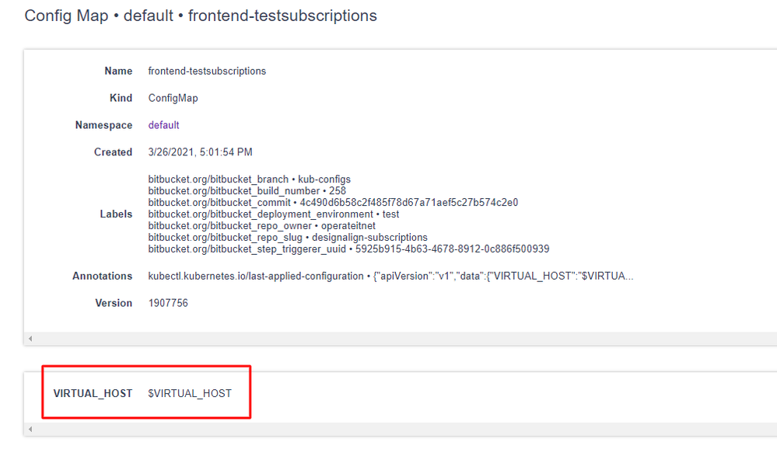Click the Annotations field label
Image resolution: width=777 pixels, height=456 pixels.
pyautogui.click(x=102, y=277)
